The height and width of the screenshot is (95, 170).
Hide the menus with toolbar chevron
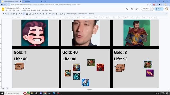pos(166,14)
